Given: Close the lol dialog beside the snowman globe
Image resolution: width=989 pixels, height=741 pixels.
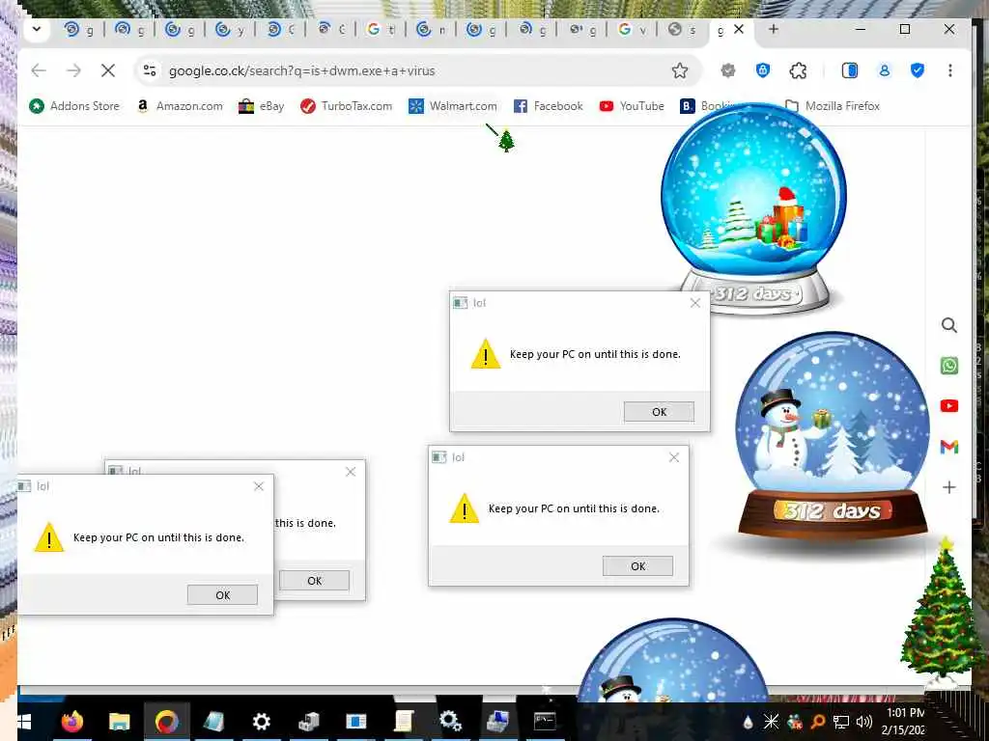Looking at the screenshot, I should click(x=673, y=457).
